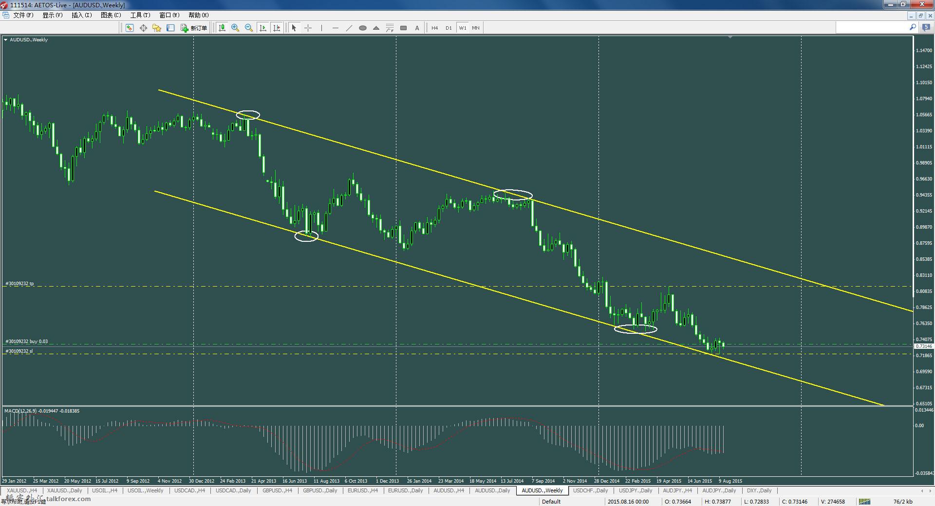Click inside the top-right search field
Image resolution: width=935 pixels, height=506 pixels.
pyautogui.click(x=872, y=28)
